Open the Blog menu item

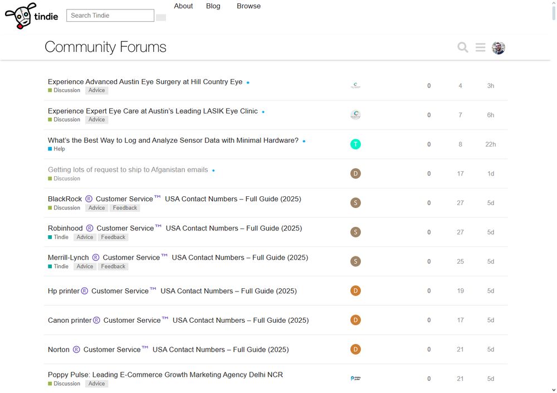click(213, 6)
